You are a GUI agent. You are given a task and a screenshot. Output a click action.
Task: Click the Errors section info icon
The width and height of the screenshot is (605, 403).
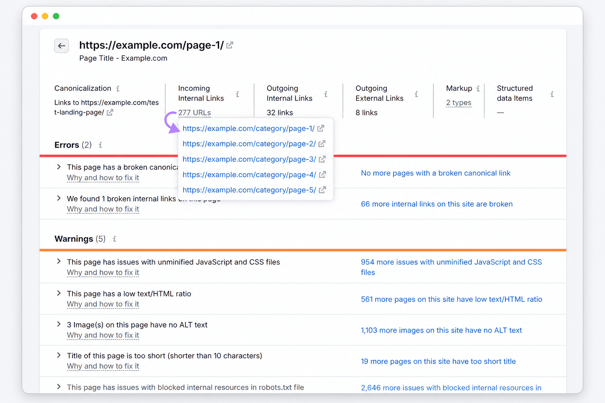point(100,145)
